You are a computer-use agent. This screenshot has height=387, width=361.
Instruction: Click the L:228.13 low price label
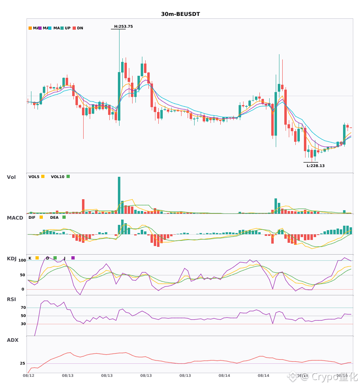coord(316,166)
